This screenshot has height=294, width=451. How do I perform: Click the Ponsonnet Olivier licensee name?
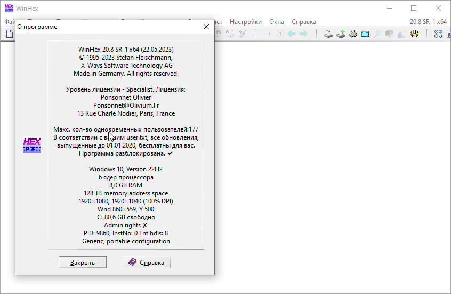[126, 97]
